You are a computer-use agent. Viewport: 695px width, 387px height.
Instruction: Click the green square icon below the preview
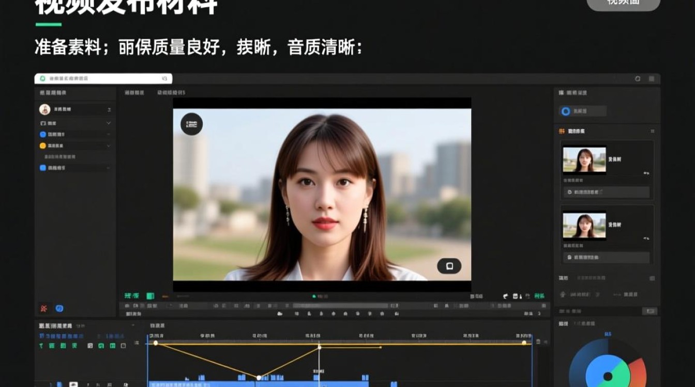150,296
